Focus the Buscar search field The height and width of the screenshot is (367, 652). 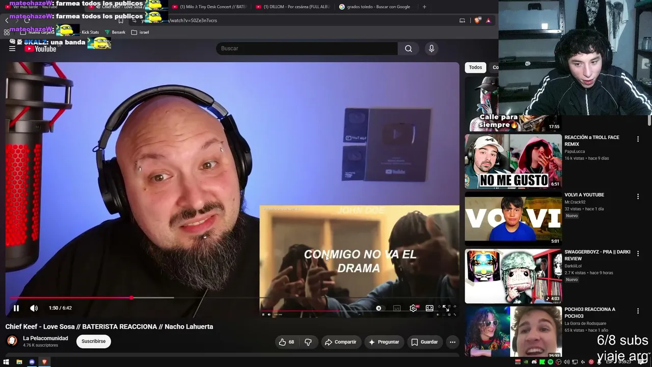[x=307, y=48]
